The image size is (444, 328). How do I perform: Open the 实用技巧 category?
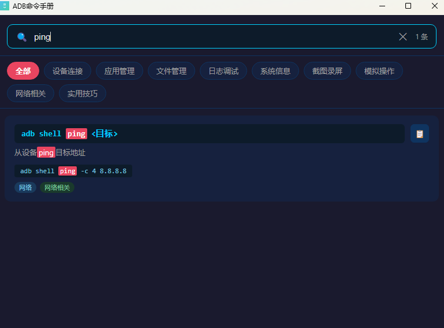[83, 94]
